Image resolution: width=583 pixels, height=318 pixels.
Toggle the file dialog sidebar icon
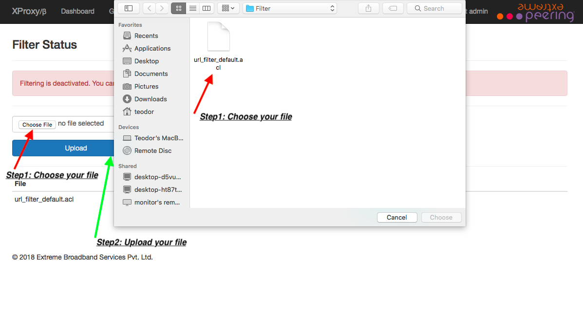(129, 8)
